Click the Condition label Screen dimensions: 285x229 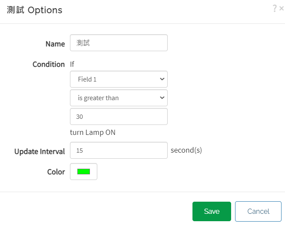coord(49,64)
